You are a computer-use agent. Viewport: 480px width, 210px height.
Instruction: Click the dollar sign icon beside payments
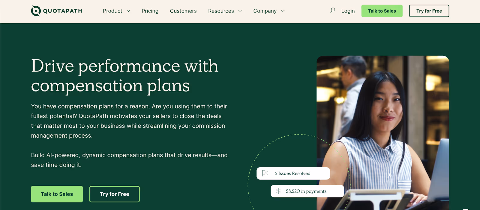click(x=278, y=191)
